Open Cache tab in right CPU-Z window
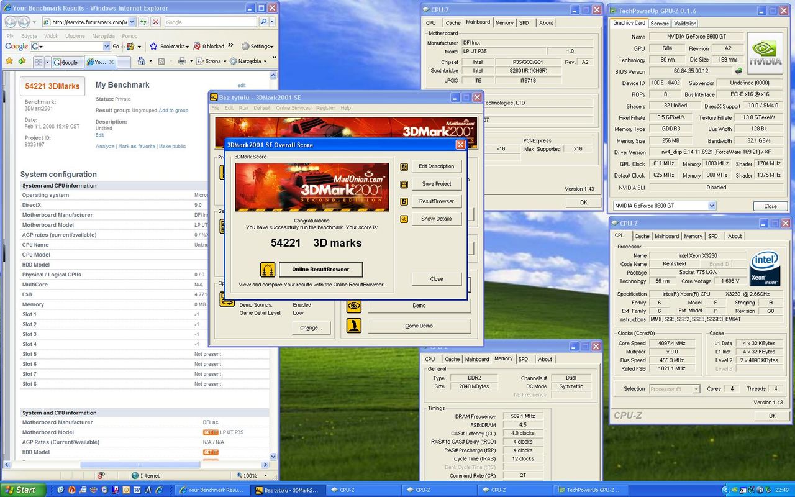This screenshot has height=497, width=795. tap(642, 236)
